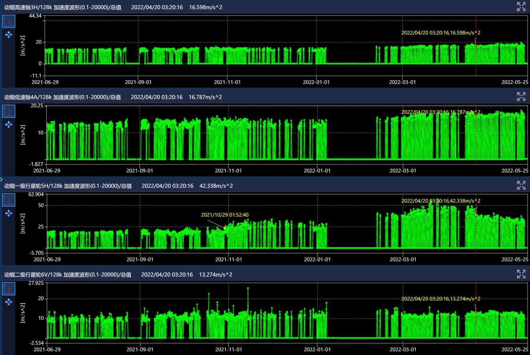The image size is (530, 355).
Task: Expand the 动辊高速轴3H chart to fullscreen
Action: pyautogui.click(x=521, y=6)
